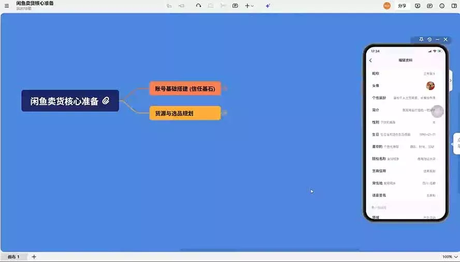Click the purple AI sparkle icon
Screen dimensions: 460x262
pyautogui.click(x=268, y=6)
